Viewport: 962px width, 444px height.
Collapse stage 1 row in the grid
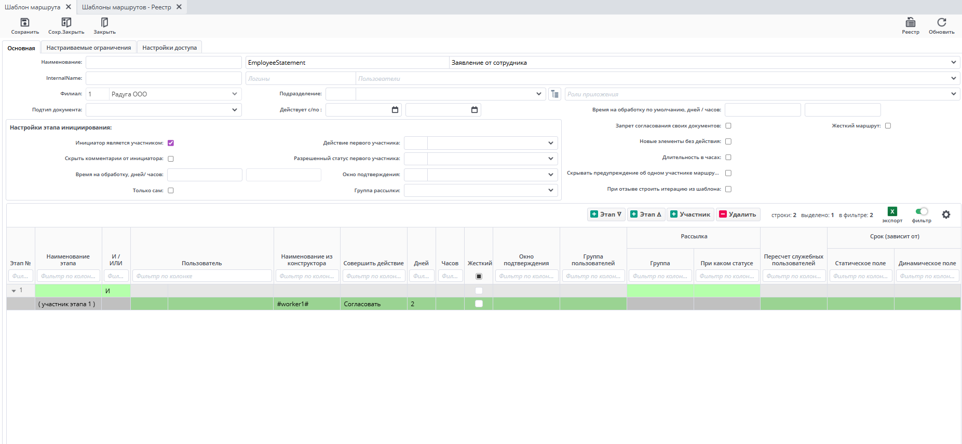click(13, 291)
